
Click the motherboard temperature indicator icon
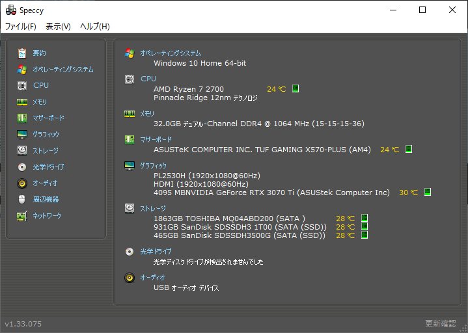click(x=409, y=149)
